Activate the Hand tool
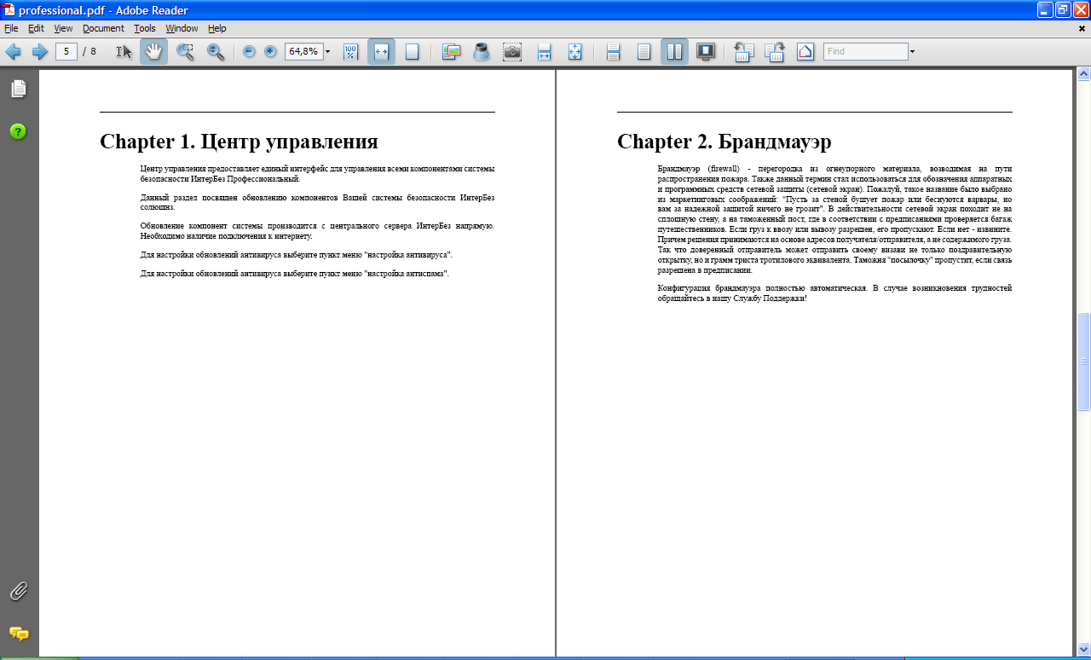Viewport: 1091px width, 660px height. coord(153,52)
